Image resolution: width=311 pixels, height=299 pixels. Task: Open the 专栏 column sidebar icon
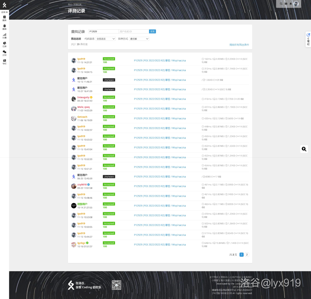[4, 61]
